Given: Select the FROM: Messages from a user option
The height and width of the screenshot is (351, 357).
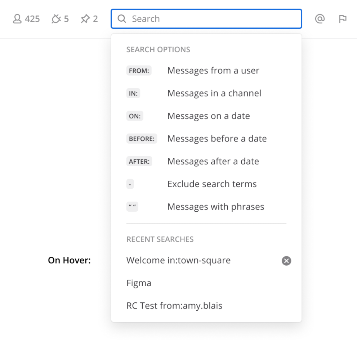Looking at the screenshot, I should pos(206,71).
